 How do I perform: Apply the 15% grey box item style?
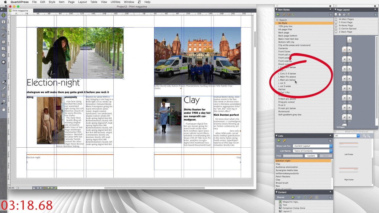285,26
